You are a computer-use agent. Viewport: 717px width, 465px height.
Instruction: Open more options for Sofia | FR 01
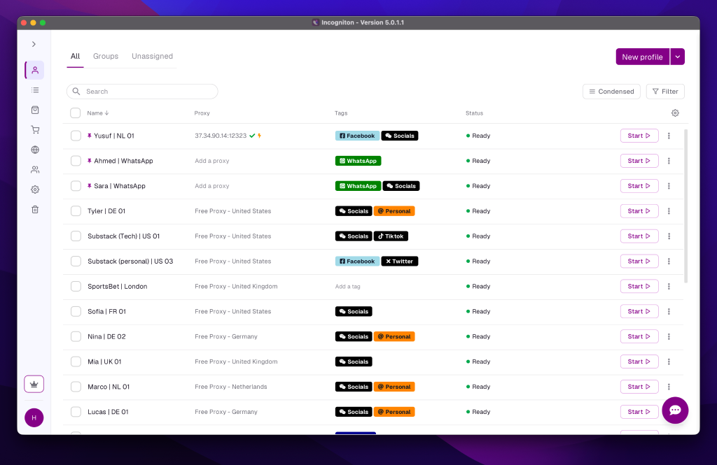tap(669, 312)
